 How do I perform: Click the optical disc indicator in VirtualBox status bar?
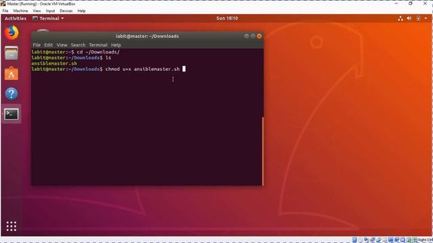coord(361,240)
